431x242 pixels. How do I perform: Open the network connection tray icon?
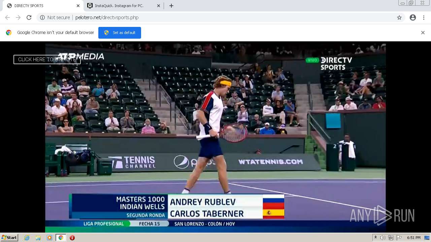tap(391, 238)
